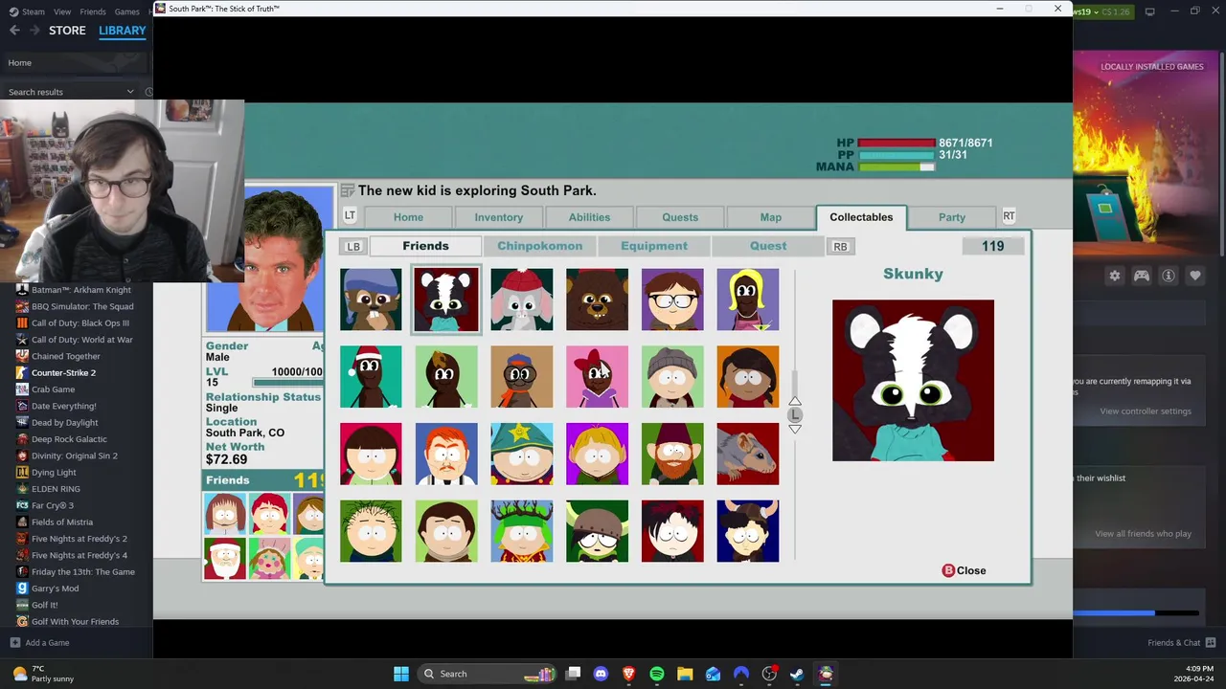Open the Steam View menu

62,11
